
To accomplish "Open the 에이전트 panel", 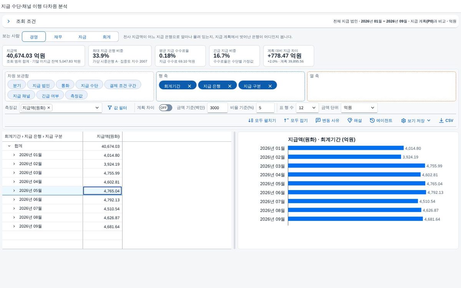I will 381,121.
